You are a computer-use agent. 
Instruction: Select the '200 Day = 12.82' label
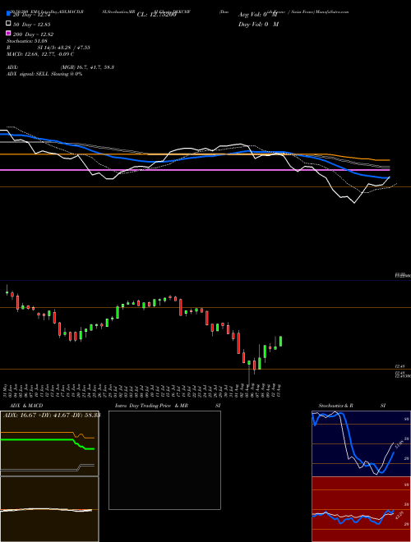pyautogui.click(x=33, y=34)
